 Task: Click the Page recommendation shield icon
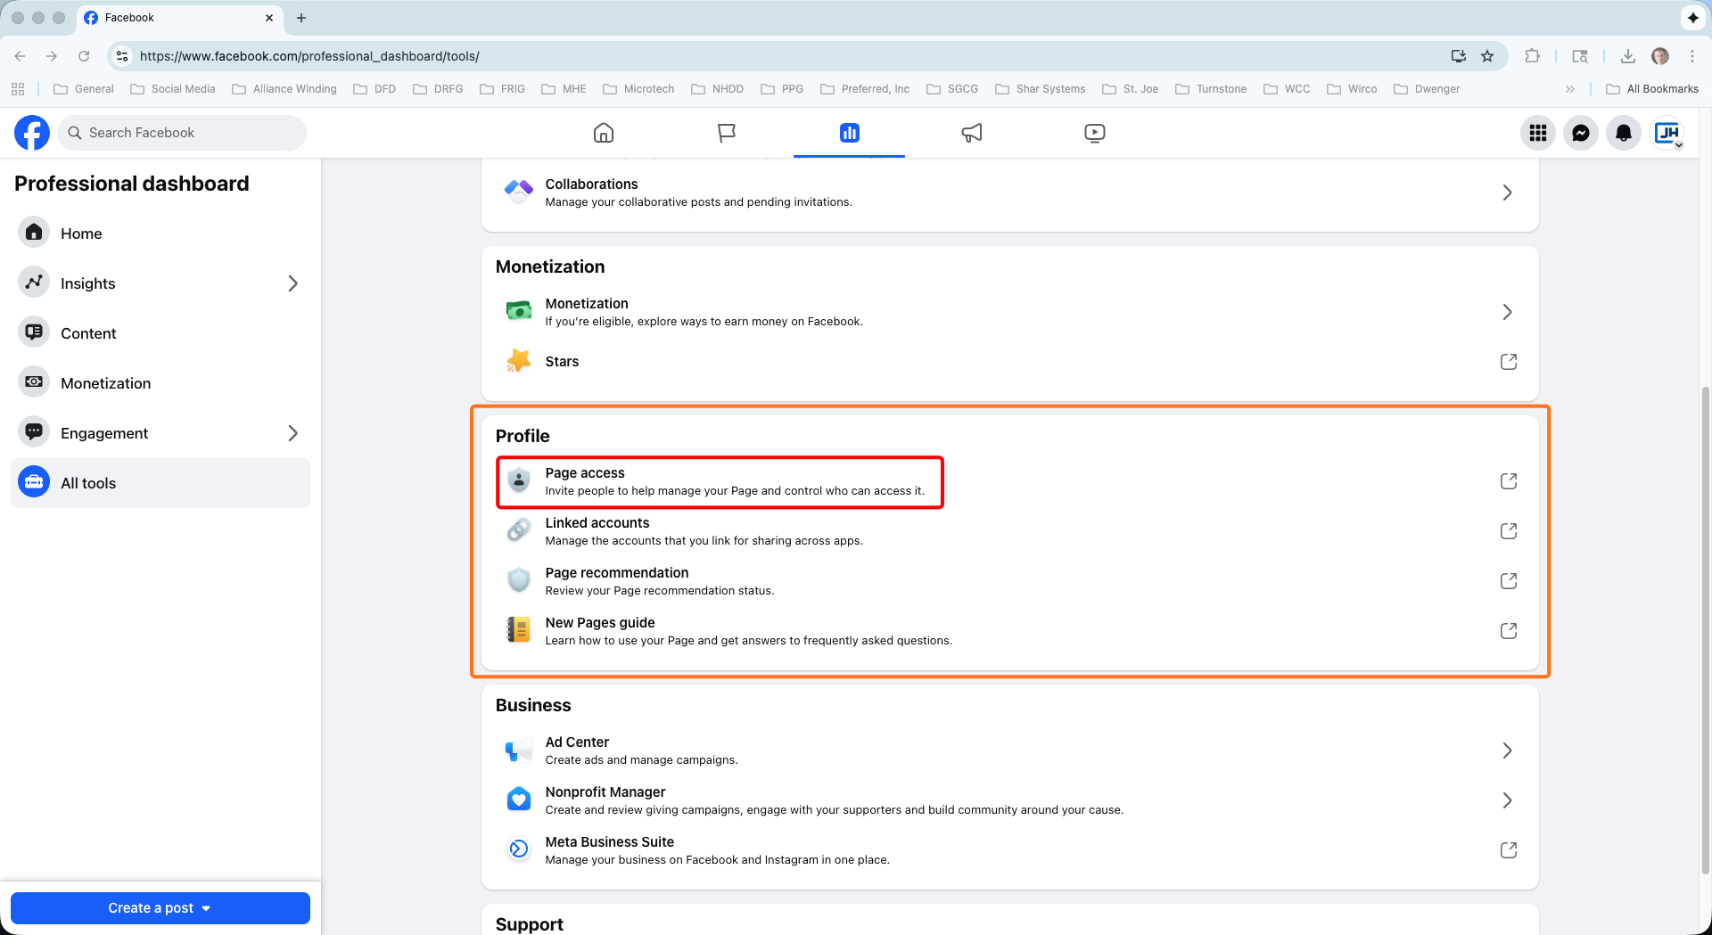click(519, 581)
